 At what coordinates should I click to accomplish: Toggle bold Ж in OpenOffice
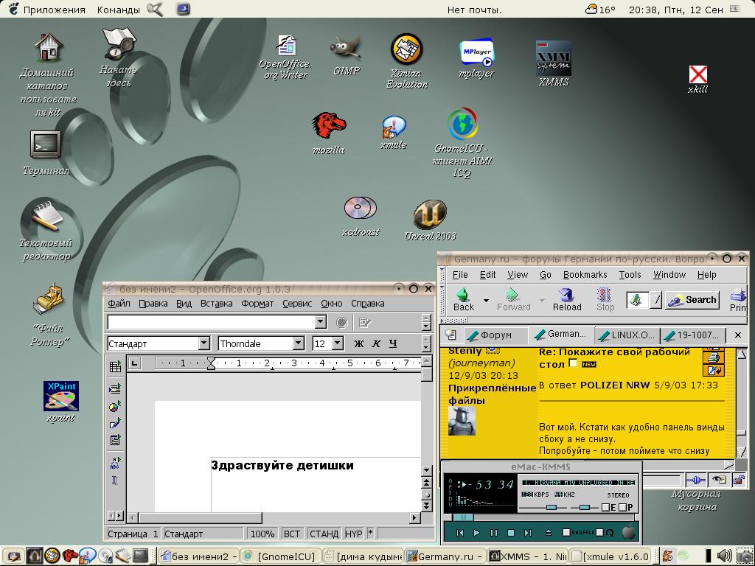click(359, 343)
